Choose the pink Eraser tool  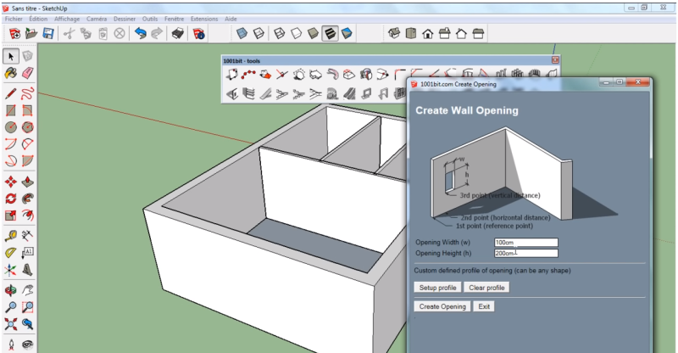click(x=28, y=73)
